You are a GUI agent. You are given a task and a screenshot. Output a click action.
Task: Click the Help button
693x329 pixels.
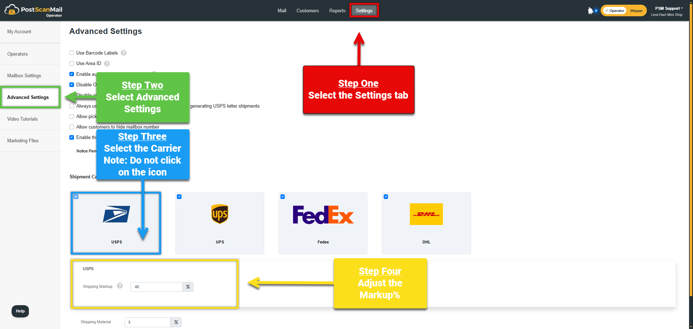tap(20, 311)
